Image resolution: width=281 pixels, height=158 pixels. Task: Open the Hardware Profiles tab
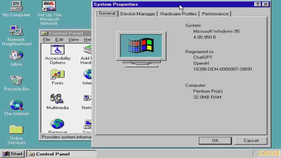click(178, 14)
